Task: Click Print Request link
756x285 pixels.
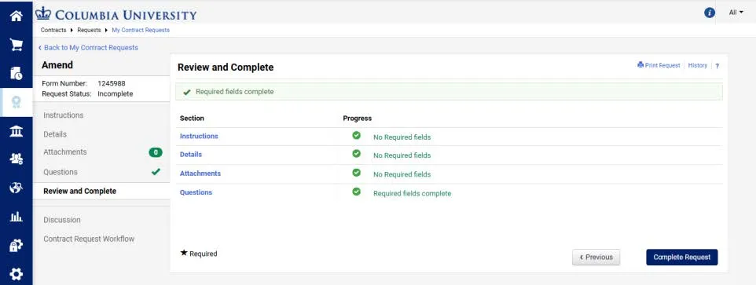Action: pyautogui.click(x=659, y=65)
